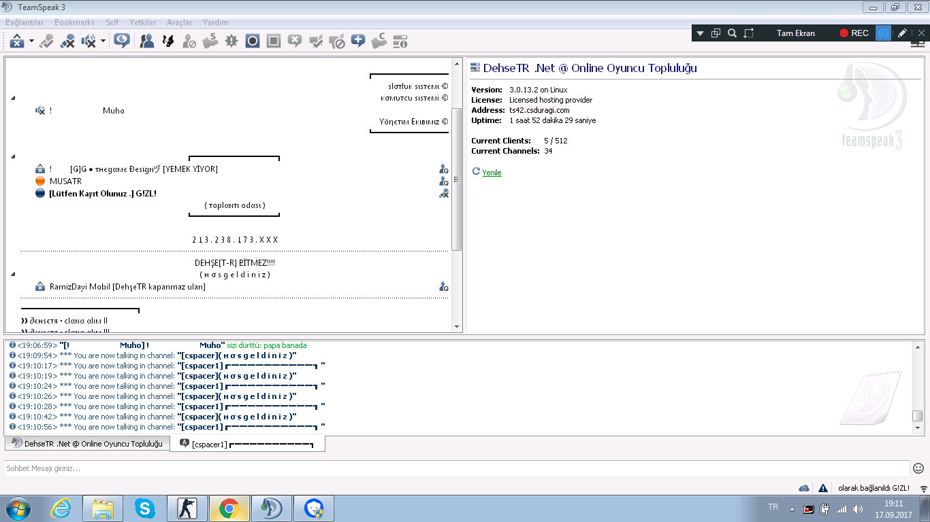This screenshot has height=522, width=930.
Task: Open the Windows Start menu
Action: coord(17,508)
